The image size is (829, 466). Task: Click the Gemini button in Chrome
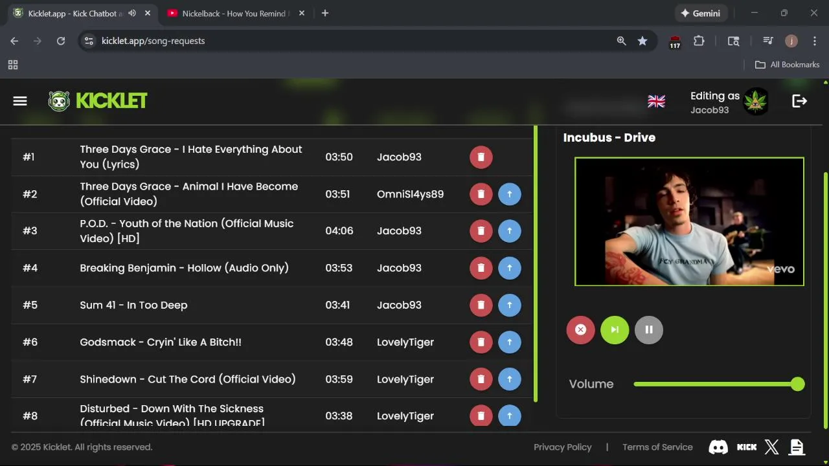(701, 13)
